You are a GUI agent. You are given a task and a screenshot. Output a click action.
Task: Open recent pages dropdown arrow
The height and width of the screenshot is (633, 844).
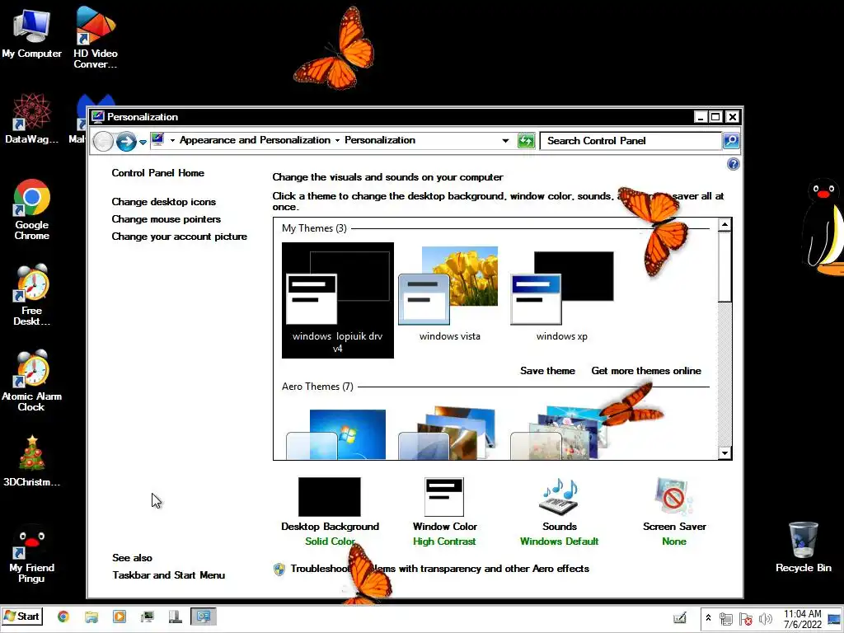143,142
